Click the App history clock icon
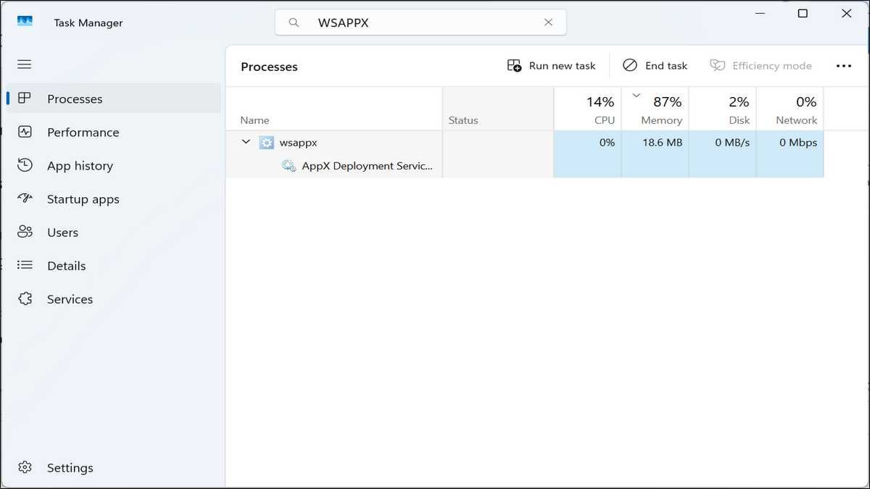The height and width of the screenshot is (489, 870). [x=25, y=165]
